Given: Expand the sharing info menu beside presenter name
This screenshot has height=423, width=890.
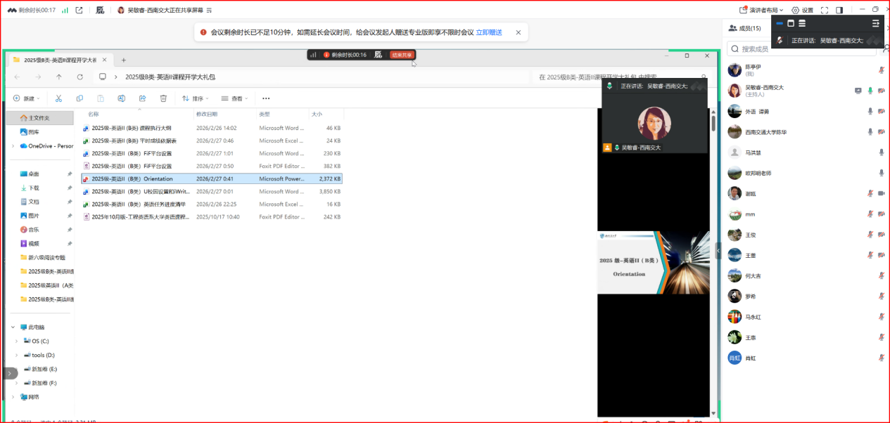Looking at the screenshot, I should coord(209,11).
